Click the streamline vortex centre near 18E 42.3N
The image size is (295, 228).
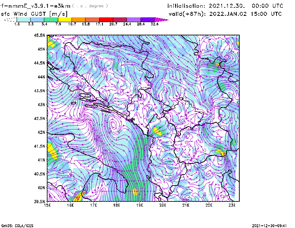(113, 124)
